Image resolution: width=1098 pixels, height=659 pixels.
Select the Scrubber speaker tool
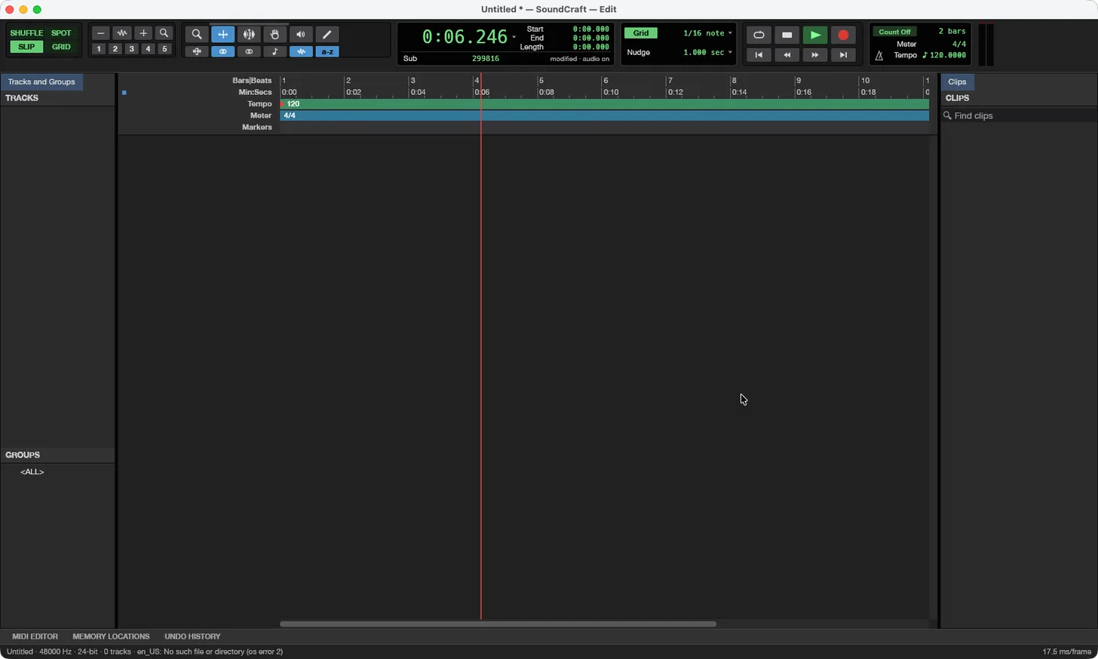(x=301, y=35)
